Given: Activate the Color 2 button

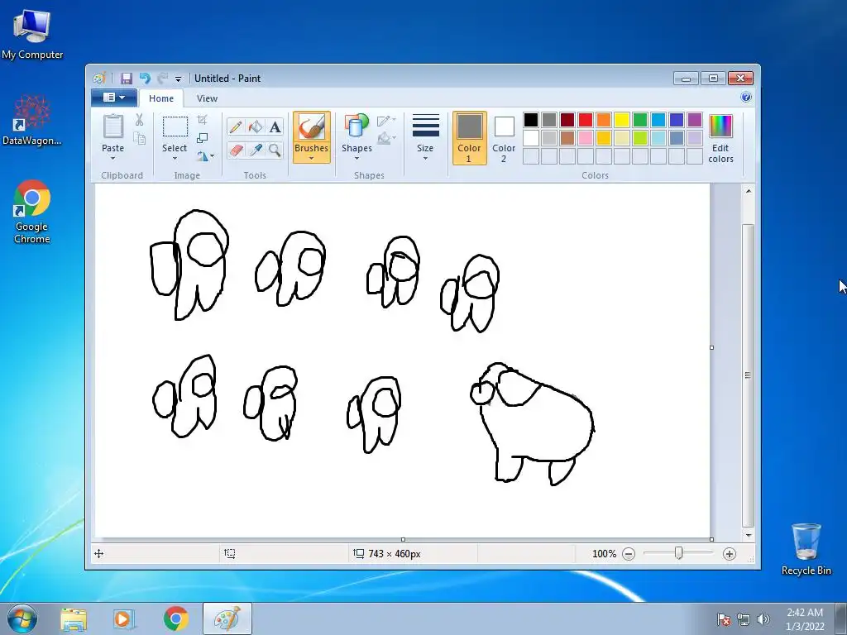Looking at the screenshot, I should click(x=504, y=138).
